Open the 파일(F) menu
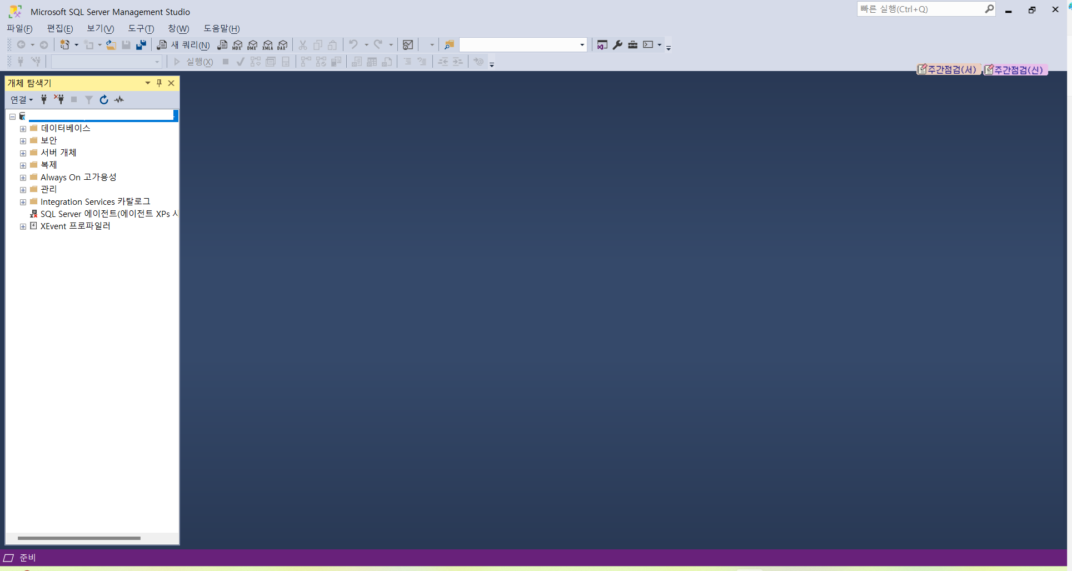Viewport: 1072px width, 571px height. 19,28
